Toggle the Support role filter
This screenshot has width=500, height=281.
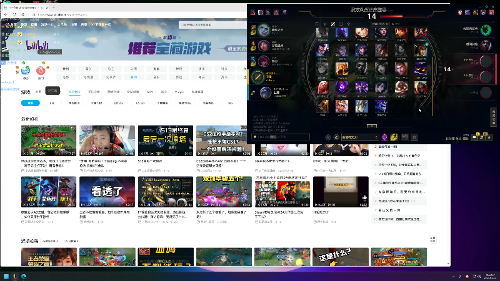[x=349, y=24]
